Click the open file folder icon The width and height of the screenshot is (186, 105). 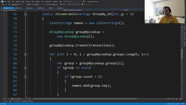pyautogui.click(x=12, y=5)
